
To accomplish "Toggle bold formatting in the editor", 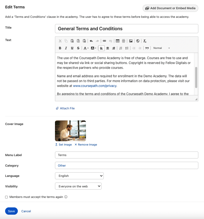I will point(60,48).
